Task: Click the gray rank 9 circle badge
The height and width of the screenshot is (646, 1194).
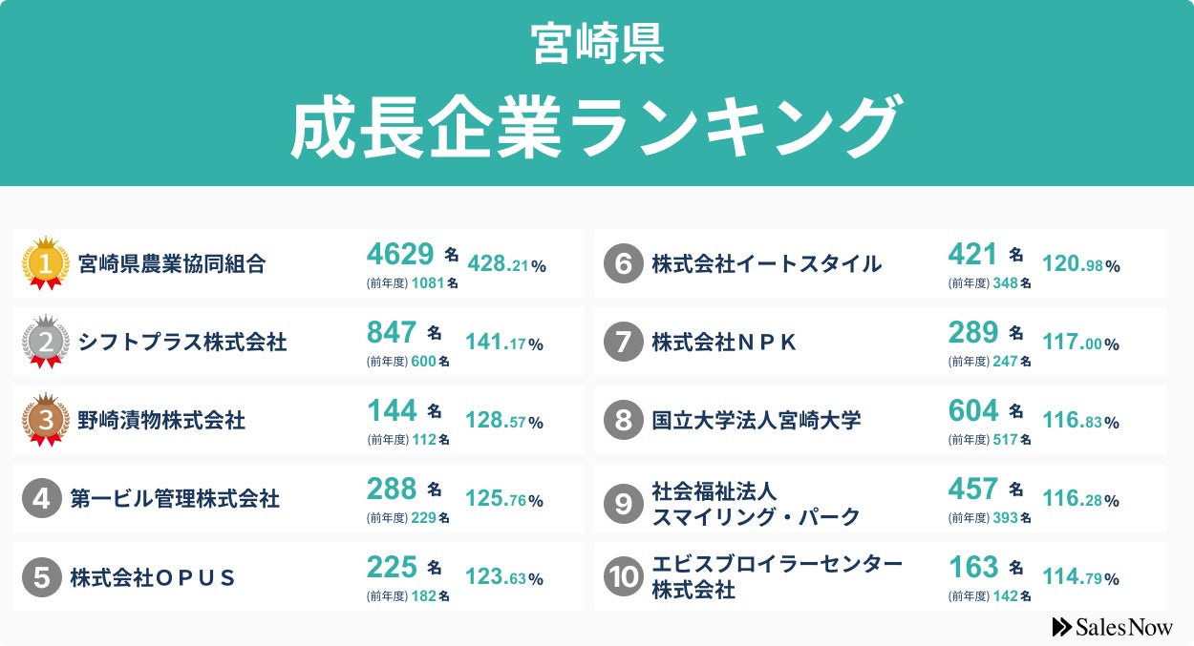Action: coord(624,503)
